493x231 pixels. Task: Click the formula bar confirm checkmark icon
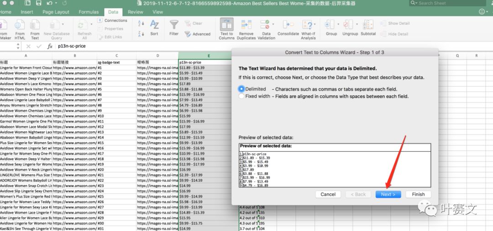click(x=39, y=46)
